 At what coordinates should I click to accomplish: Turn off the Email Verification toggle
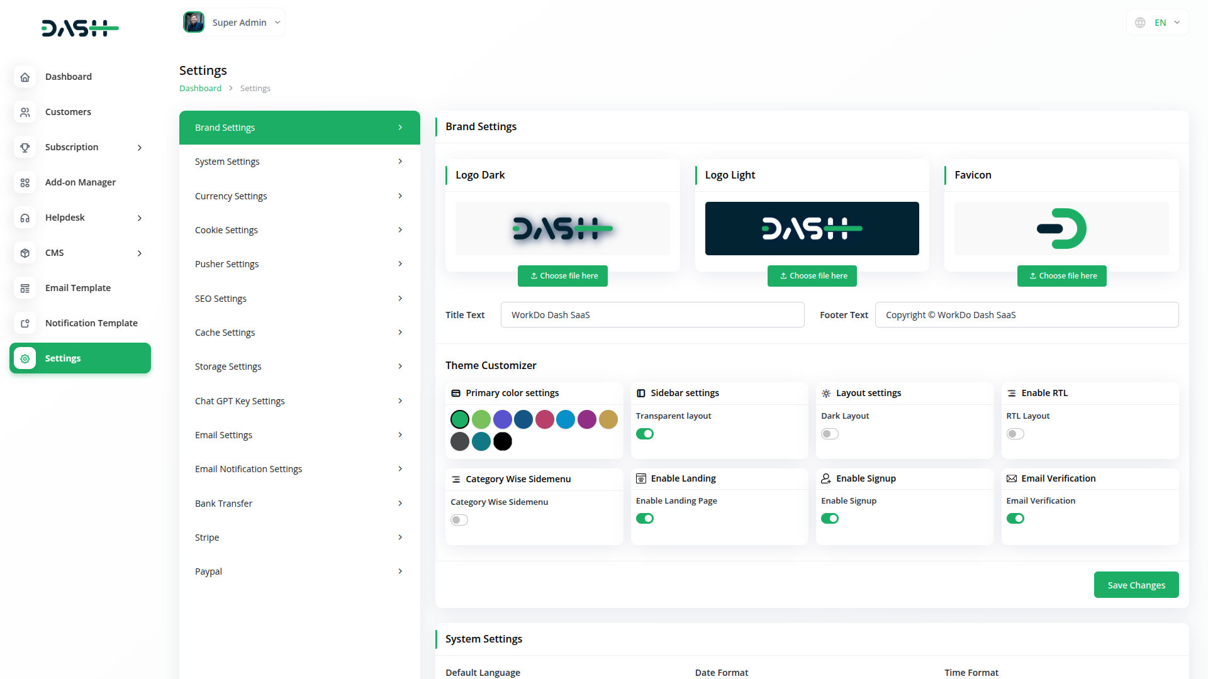1015,519
